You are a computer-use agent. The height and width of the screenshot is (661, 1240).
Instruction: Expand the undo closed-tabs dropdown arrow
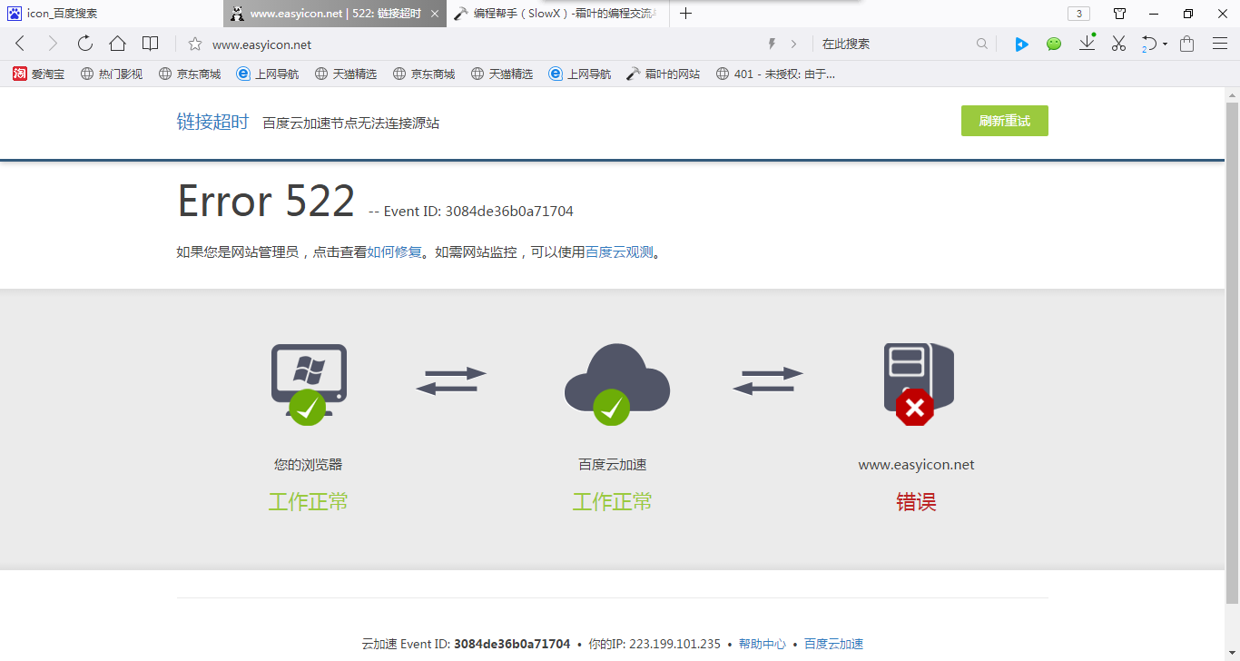[x=1165, y=44]
